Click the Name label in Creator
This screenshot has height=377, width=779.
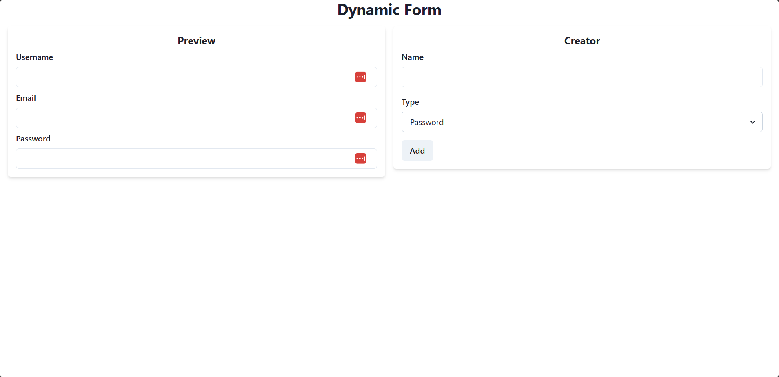click(x=413, y=57)
